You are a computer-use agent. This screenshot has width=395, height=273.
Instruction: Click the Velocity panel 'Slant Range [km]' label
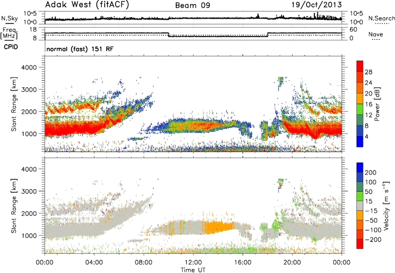click(x=14, y=205)
